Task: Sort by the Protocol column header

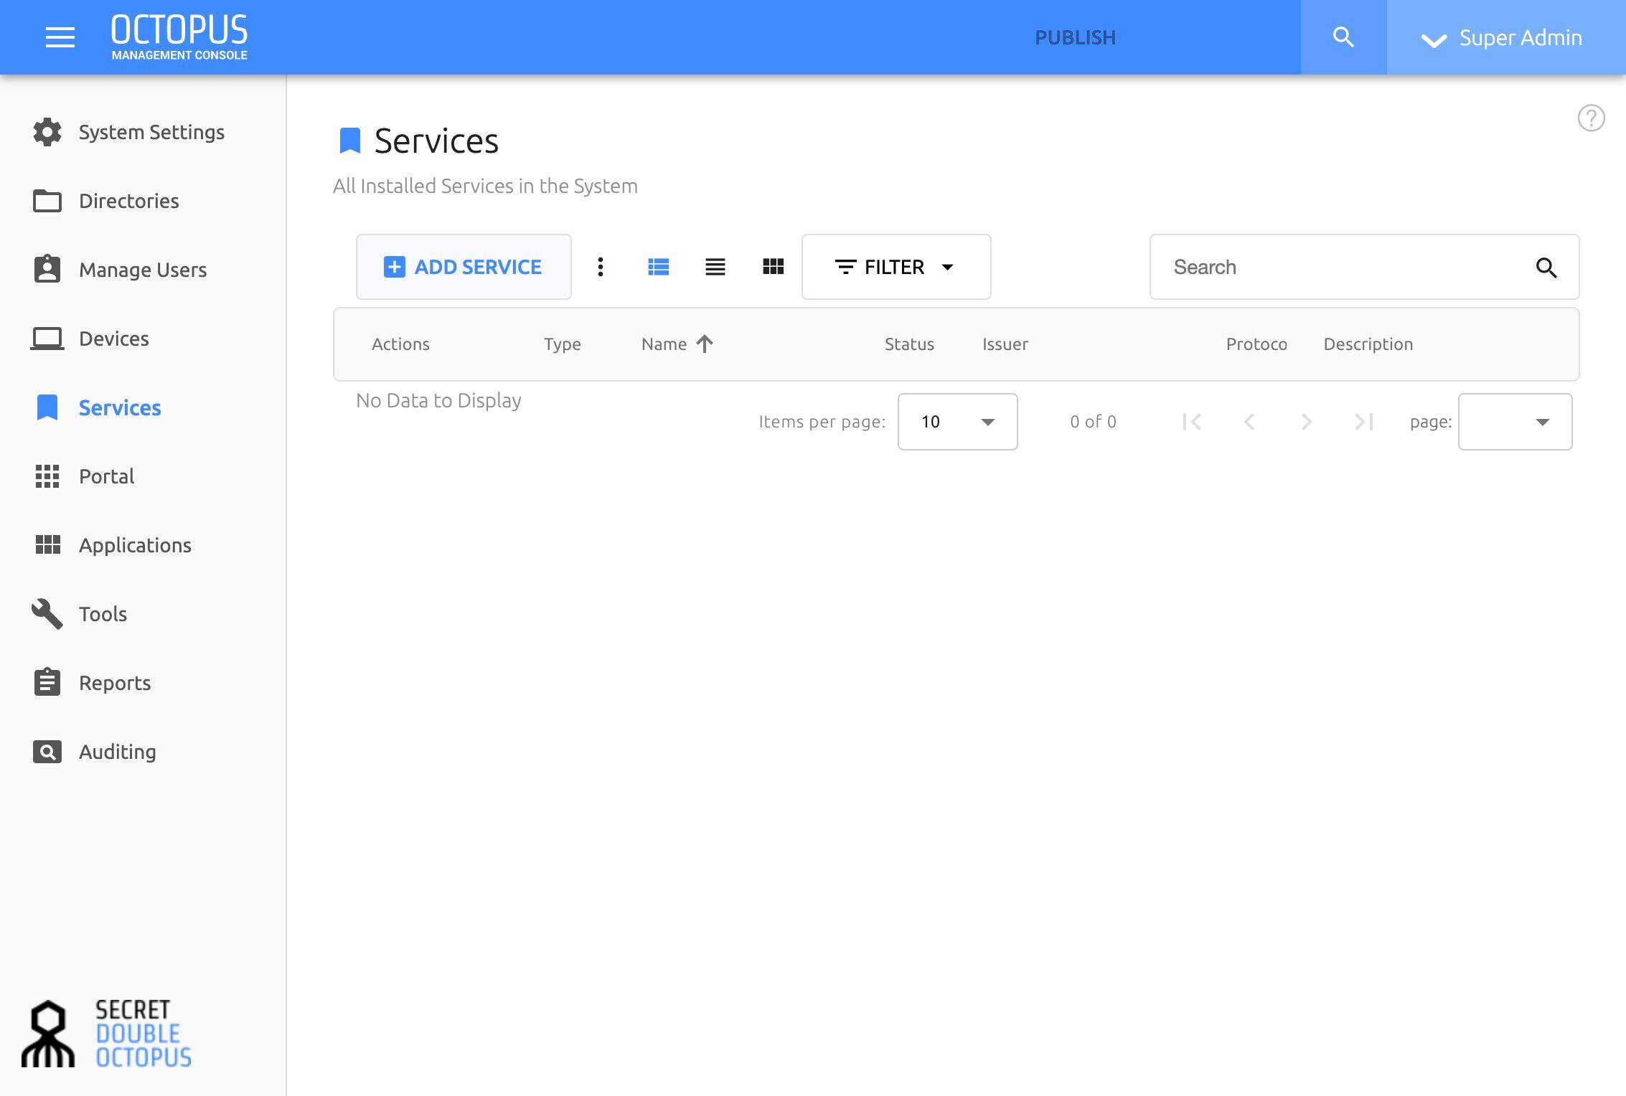Action: [x=1256, y=344]
